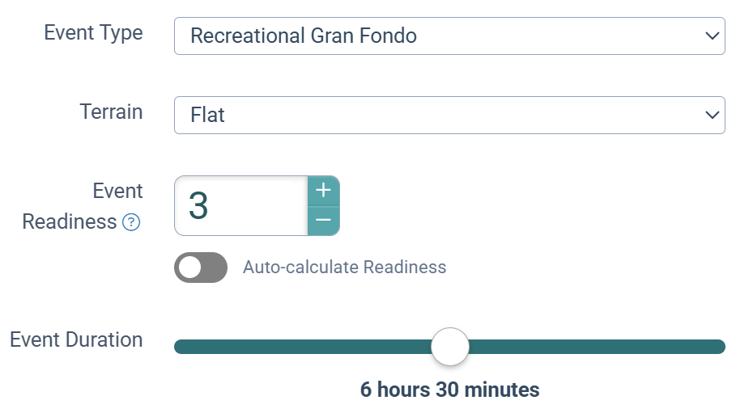Open the Event Type dropdown
736x413 pixels.
[x=449, y=36]
